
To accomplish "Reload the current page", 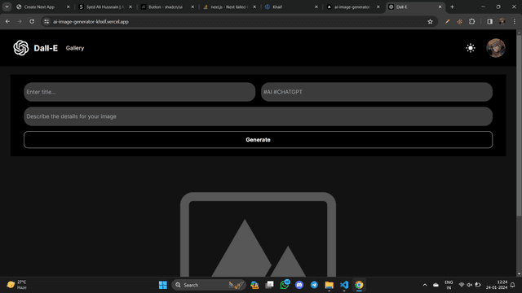I will pos(32,22).
